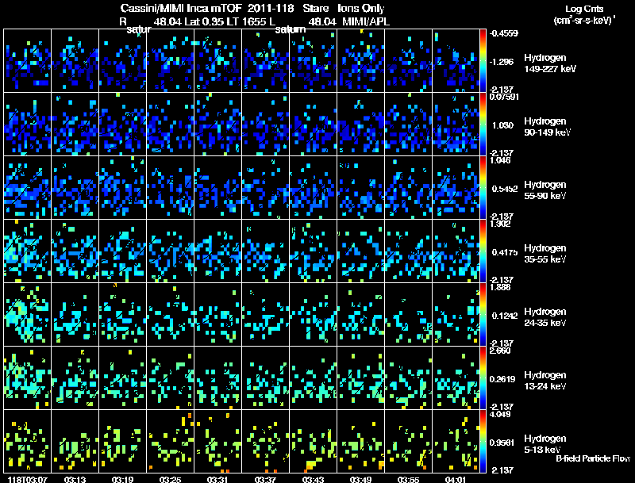The height and width of the screenshot is (483, 635).
Task: Click the Hydrogen 5-13 keV row label
Action: click(x=545, y=444)
